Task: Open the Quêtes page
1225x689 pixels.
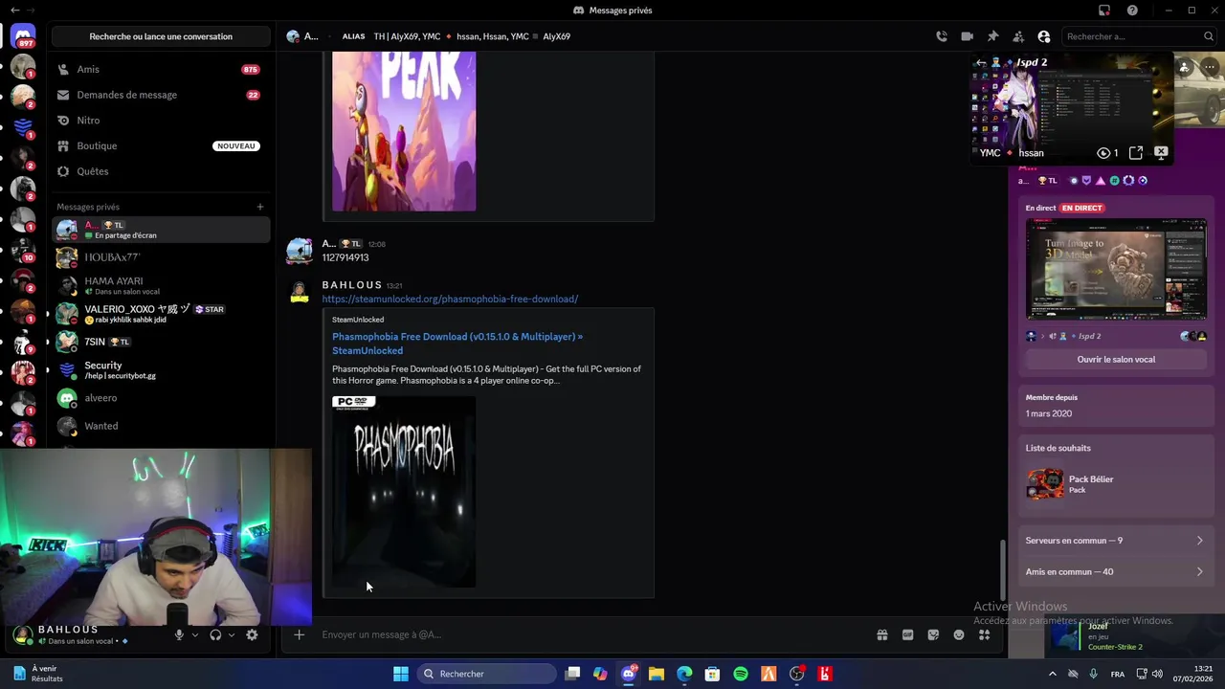Action: pos(161,171)
